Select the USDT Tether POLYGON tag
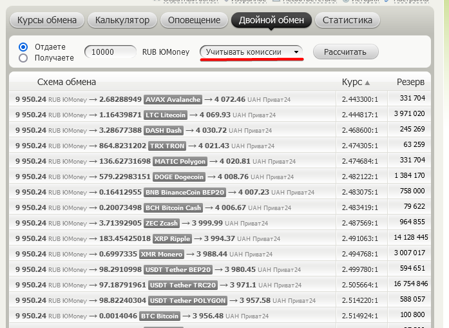Screen dimensions: 449x328 coord(188,300)
